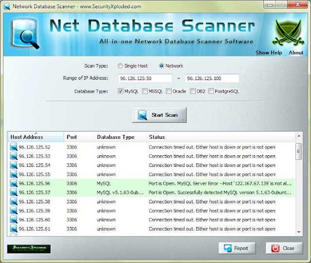Sort results by Port column header
Viewport: 311px width, 263px height.
coord(79,137)
